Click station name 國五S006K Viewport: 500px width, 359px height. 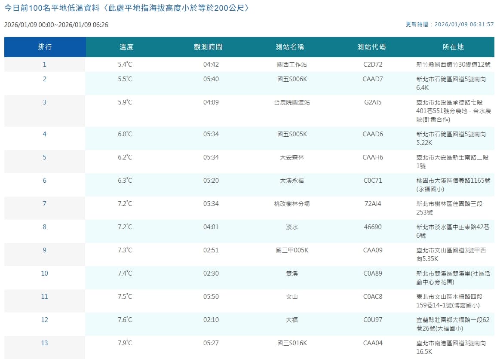(x=292, y=79)
